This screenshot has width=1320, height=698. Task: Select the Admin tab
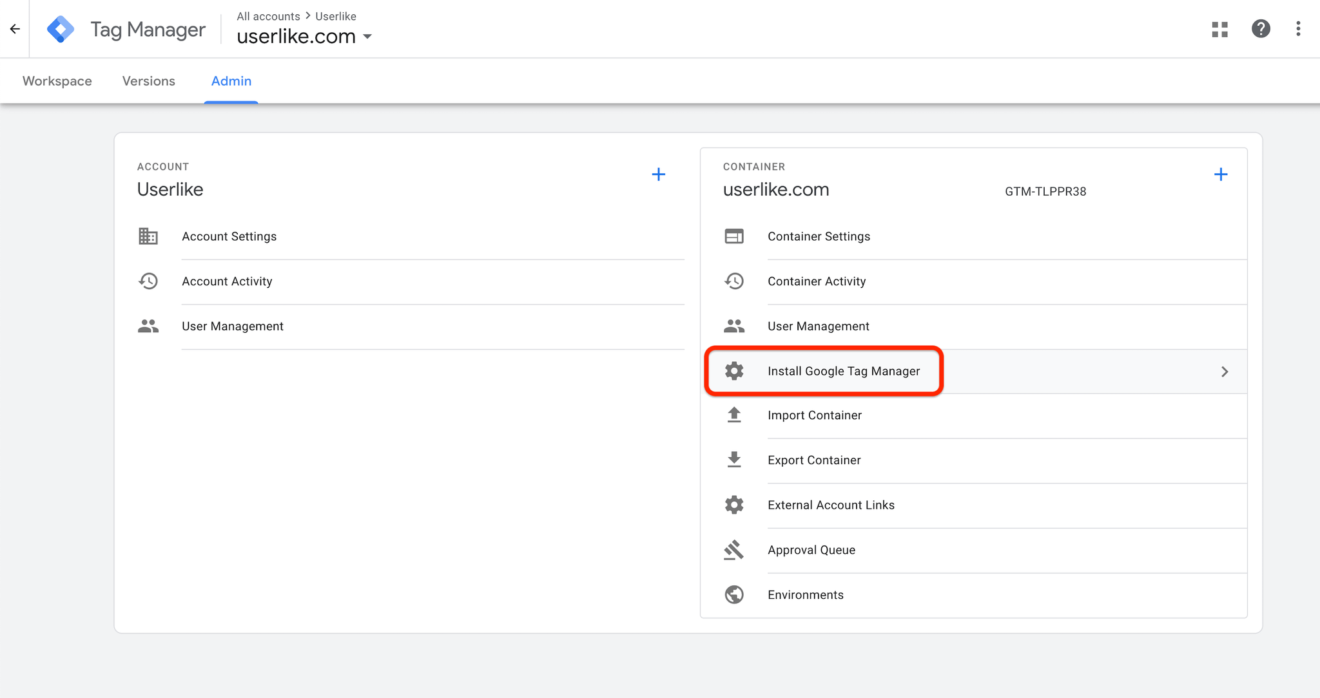point(231,81)
